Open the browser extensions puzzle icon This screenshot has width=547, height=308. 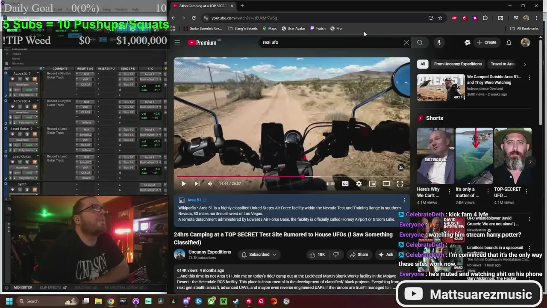click(485, 18)
